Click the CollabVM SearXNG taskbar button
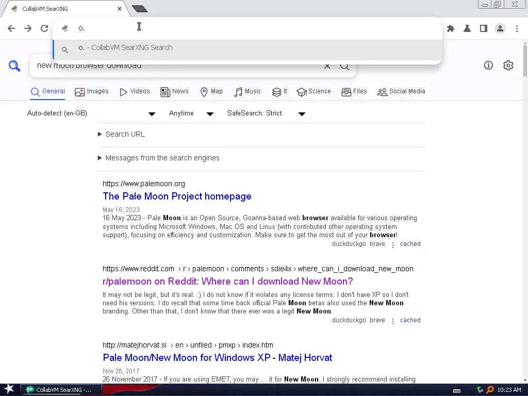 61,390
